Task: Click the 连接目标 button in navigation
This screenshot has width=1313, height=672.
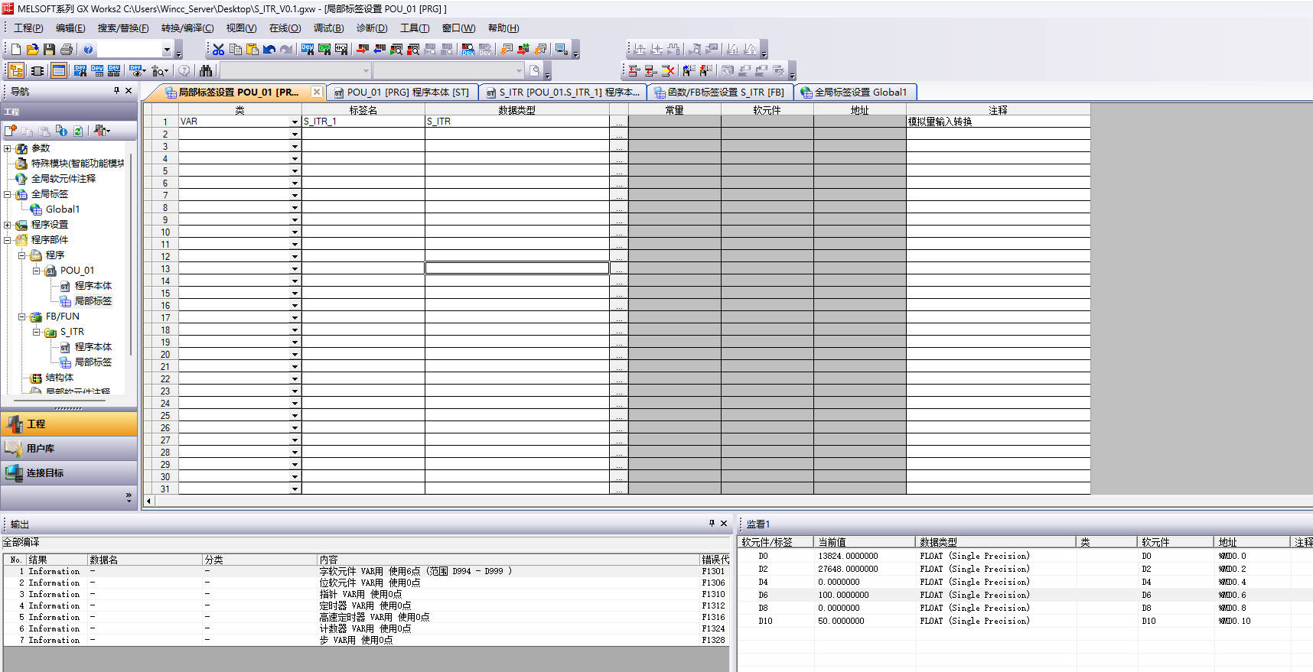Action: coord(44,473)
